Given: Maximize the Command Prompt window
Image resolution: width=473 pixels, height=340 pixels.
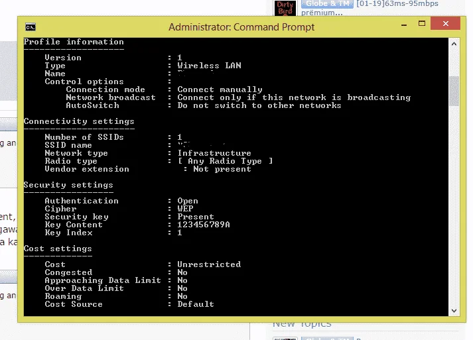Looking at the screenshot, I should pos(422,23).
